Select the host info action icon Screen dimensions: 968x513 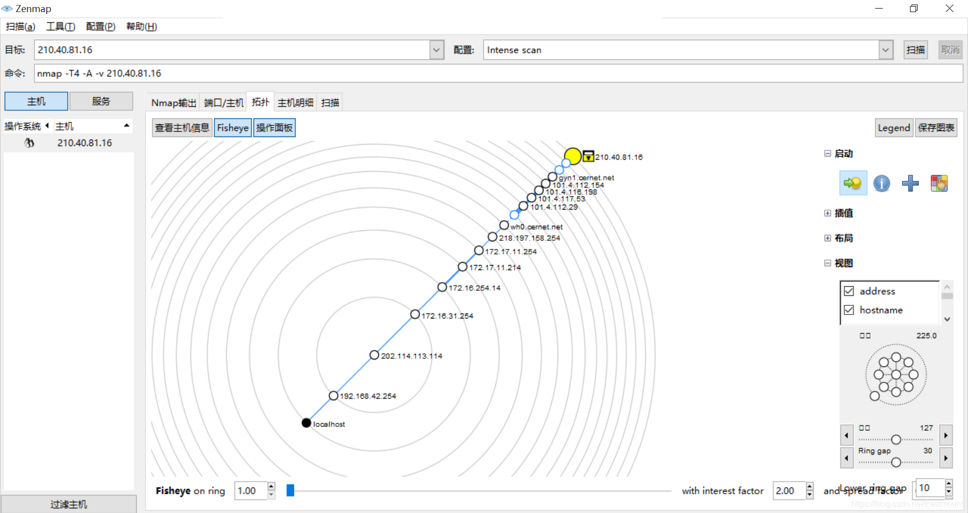pos(882,183)
